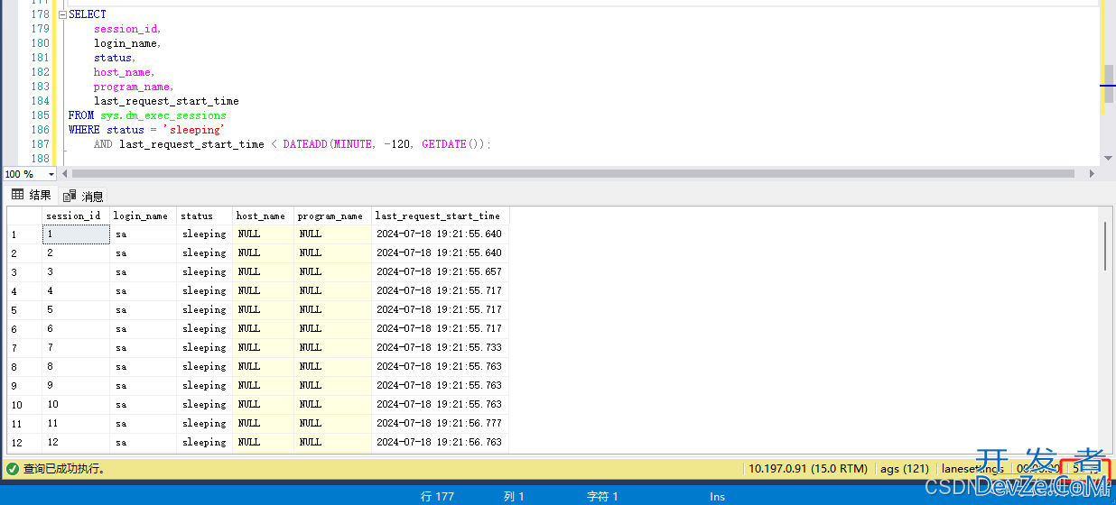Open the 100 % zoom dropdown

point(51,174)
